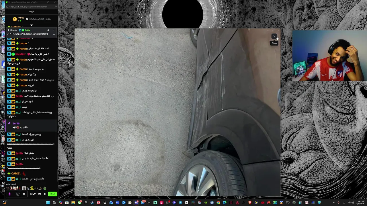
Task: Open emoji picker in message box
Action: click(x=24, y=194)
